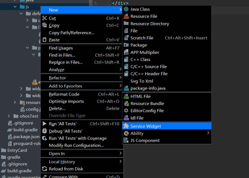Click the Ability star icon
This screenshot has height=178, width=249.
(126, 133)
